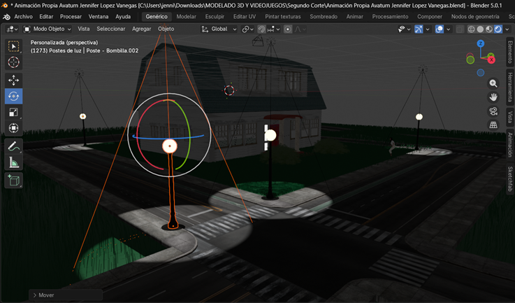Switch to the Sombreado workspace tab
Screen dimensions: 515x303
tap(323, 16)
